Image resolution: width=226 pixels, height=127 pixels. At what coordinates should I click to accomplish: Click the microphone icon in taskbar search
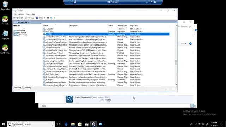(x=53, y=124)
